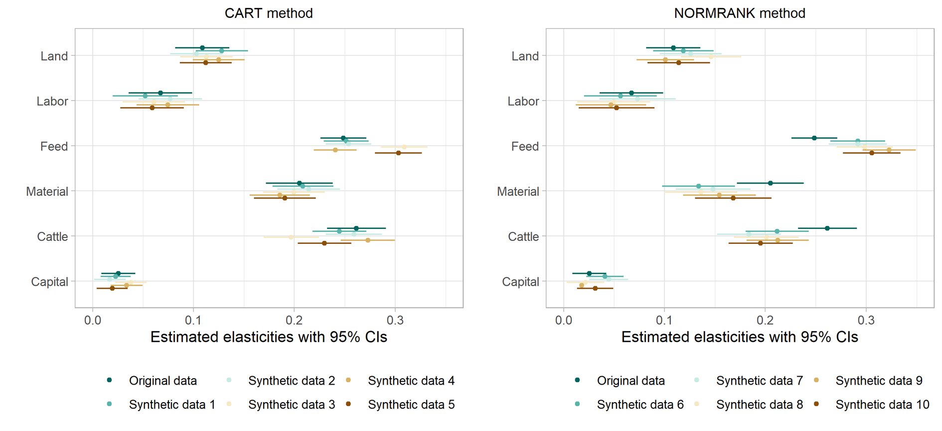Image resolution: width=942 pixels, height=431 pixels.
Task: Click the Land label on NORMRANK axis
Action: point(525,56)
